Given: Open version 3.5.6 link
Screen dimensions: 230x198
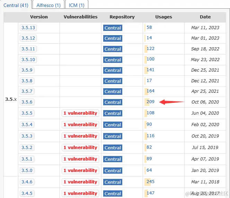Looking at the screenshot, I should (27, 102).
